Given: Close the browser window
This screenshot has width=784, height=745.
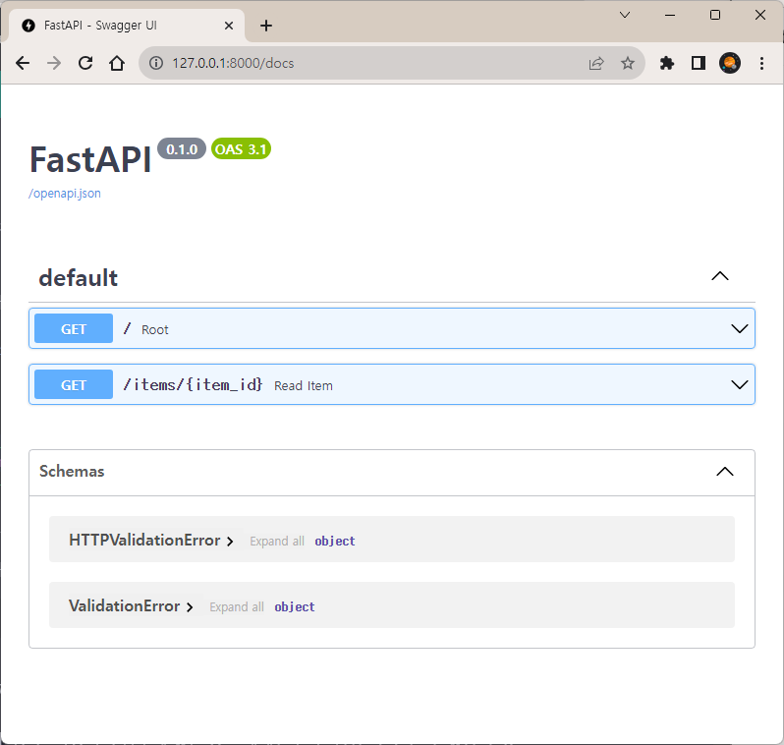Looking at the screenshot, I should point(760,15).
